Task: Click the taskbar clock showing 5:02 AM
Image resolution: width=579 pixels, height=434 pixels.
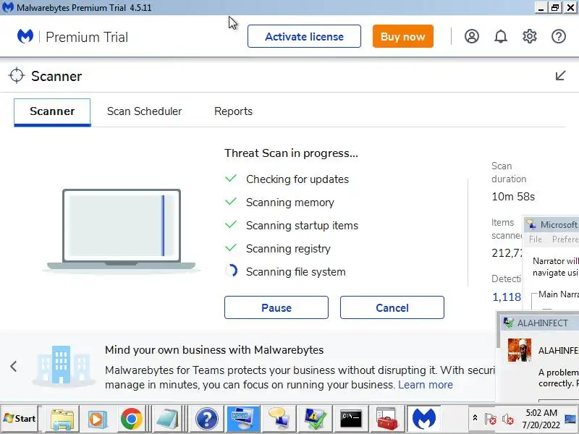Action: tap(541, 419)
